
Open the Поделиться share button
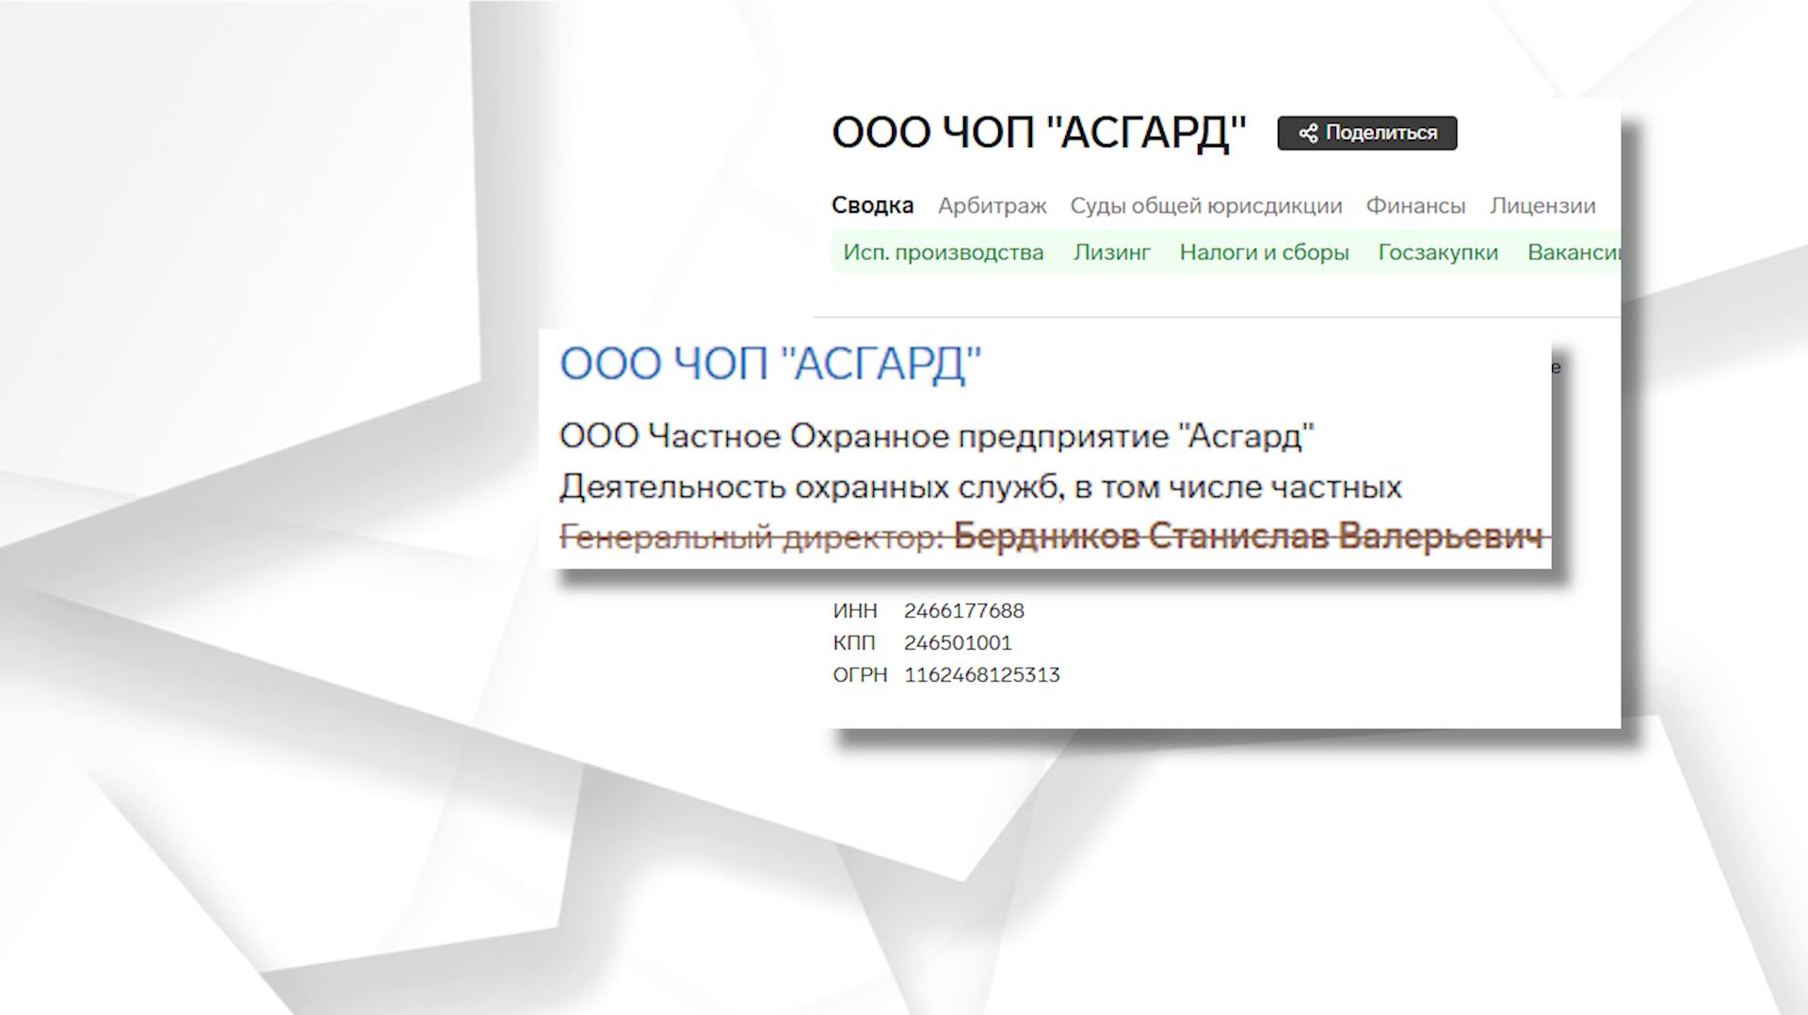pos(1365,133)
